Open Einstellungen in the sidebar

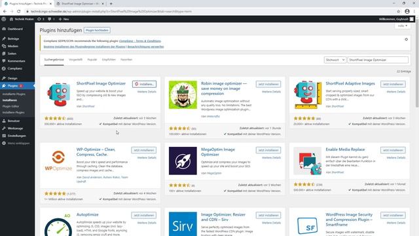(16, 136)
